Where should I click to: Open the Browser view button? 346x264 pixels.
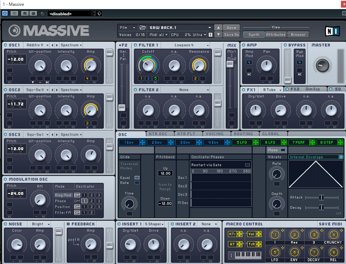coord(298,35)
